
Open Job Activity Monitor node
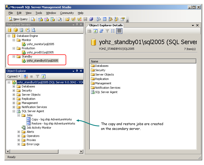tap(39, 128)
